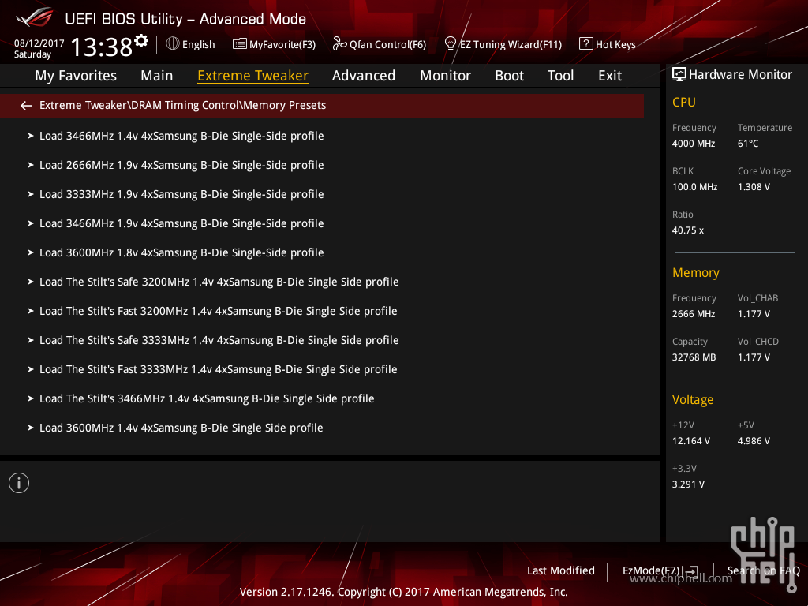Click the CPU frequency value 4000 MHz

(x=694, y=144)
